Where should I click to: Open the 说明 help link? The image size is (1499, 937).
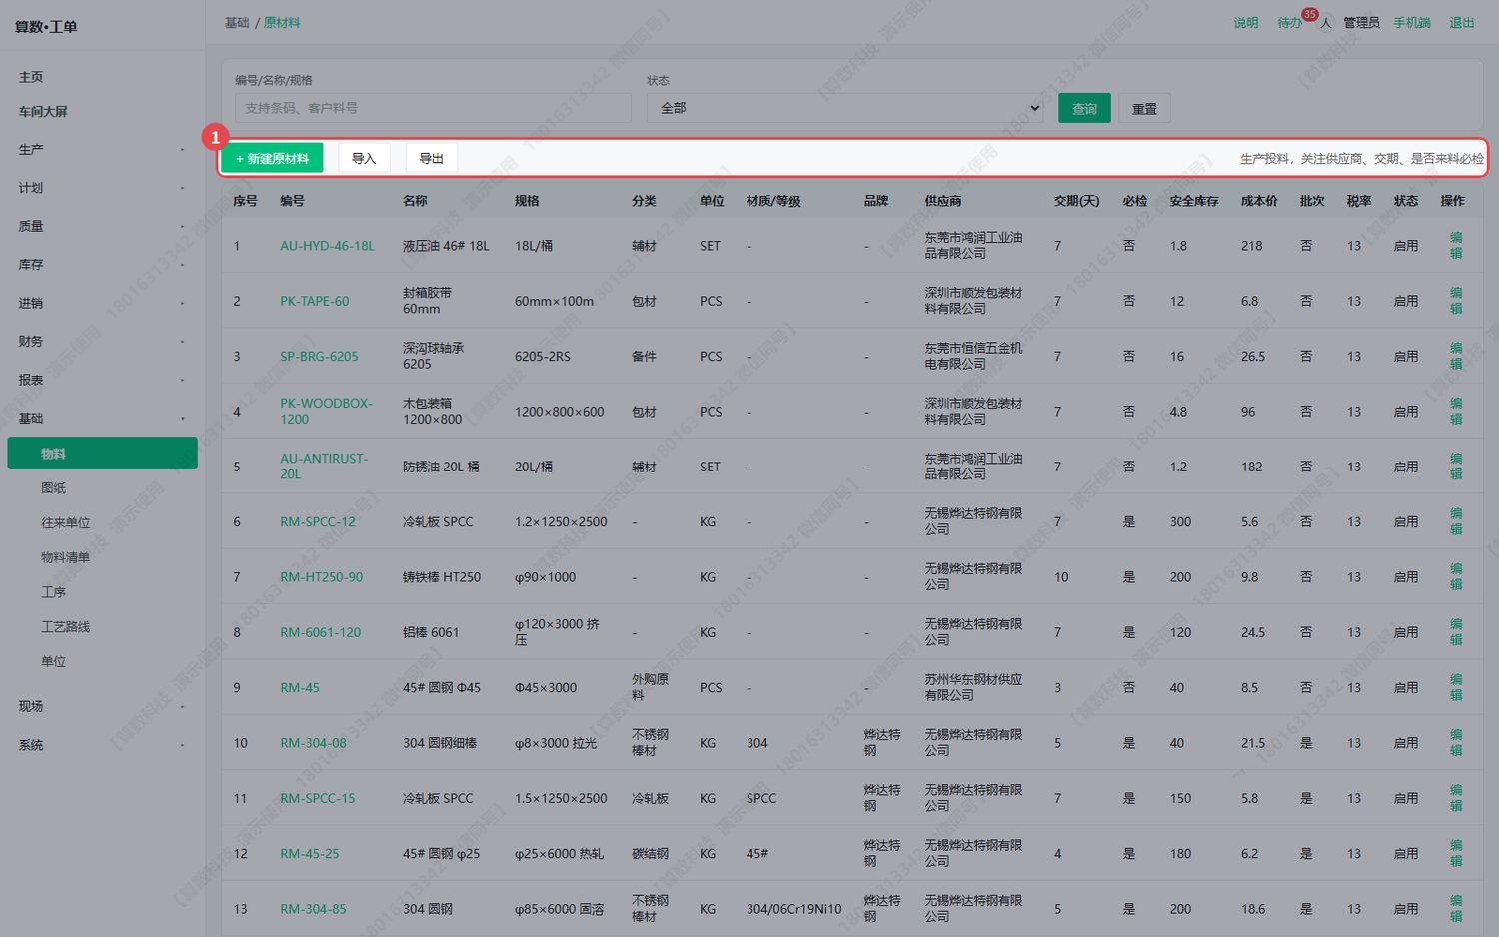tap(1246, 23)
